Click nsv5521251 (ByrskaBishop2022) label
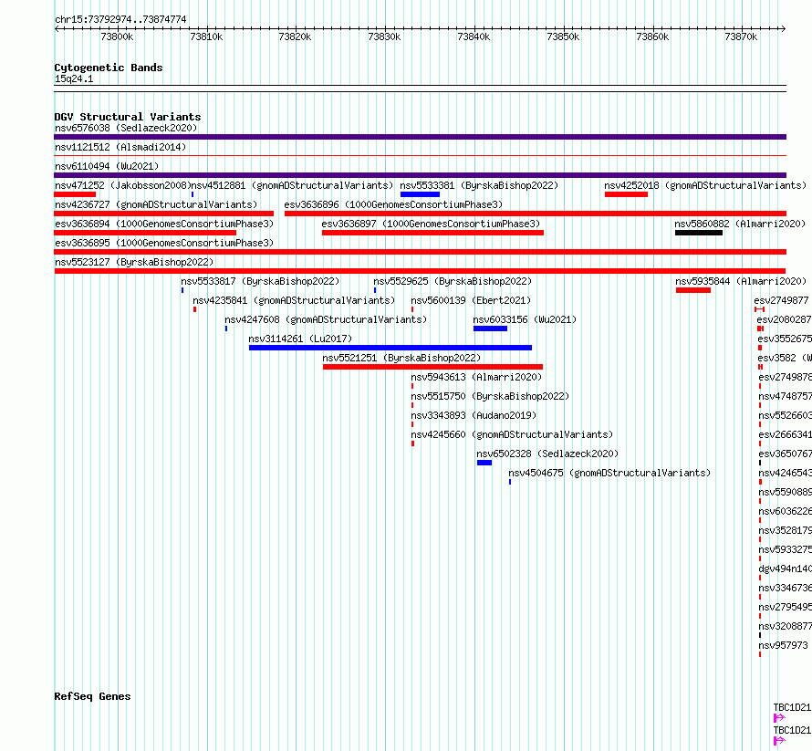This screenshot has width=812, height=751. tap(401, 358)
